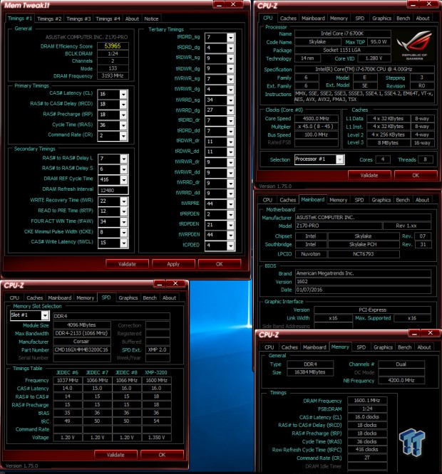The height and width of the screenshot is (474, 442).
Task: Click Part Number field CMD16GX4M4B3200C16
Action: pyautogui.click(x=82, y=349)
